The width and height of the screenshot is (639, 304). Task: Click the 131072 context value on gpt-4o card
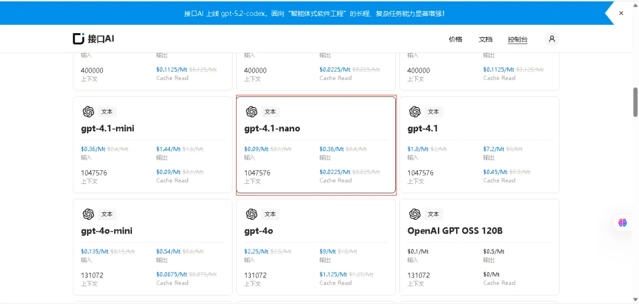[x=256, y=275]
